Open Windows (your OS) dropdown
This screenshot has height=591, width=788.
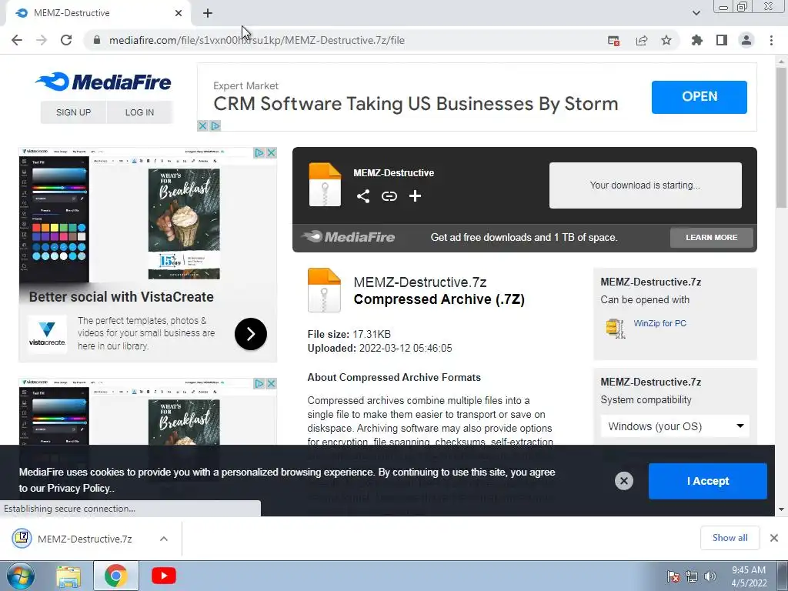point(675,426)
